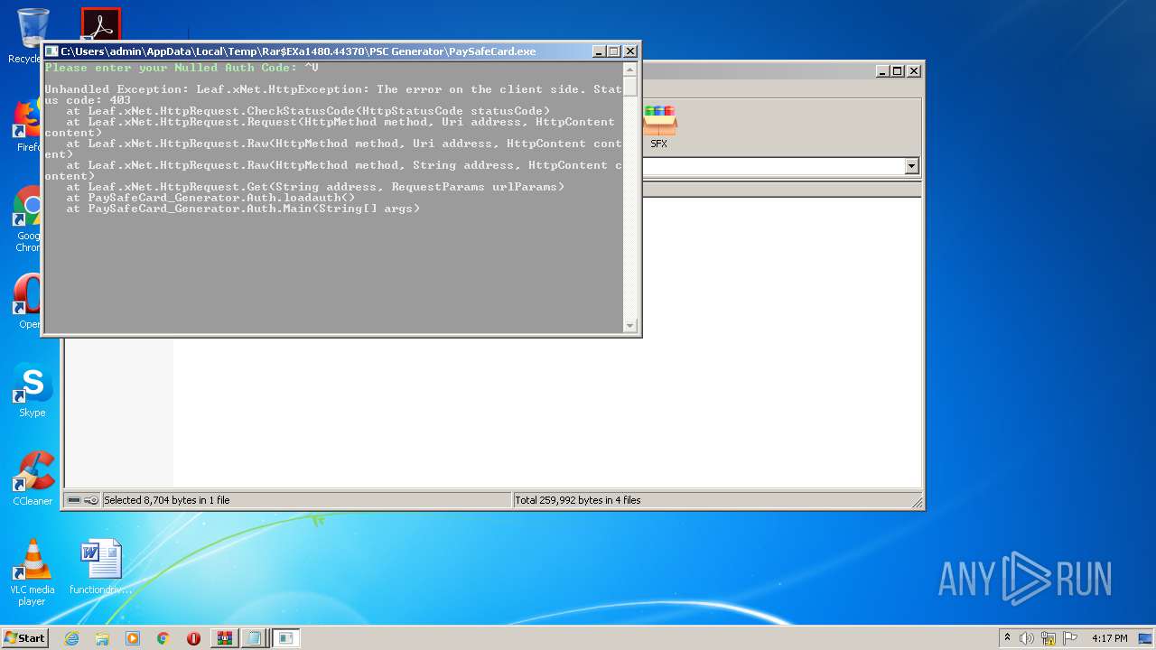The width and height of the screenshot is (1156, 650).
Task: Click the 'Please enter your Nulled Auth Code' prompt
Action: coord(171,68)
